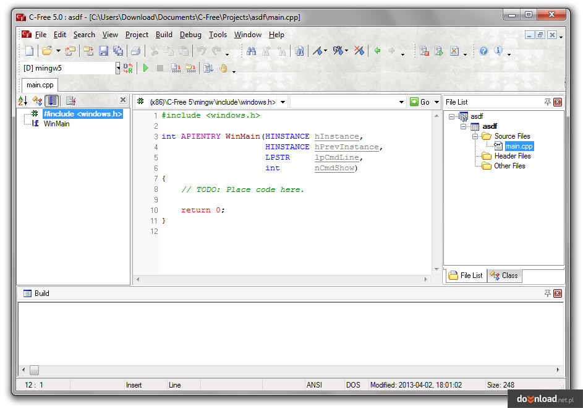Run the program with the green play icon

[x=146, y=68]
